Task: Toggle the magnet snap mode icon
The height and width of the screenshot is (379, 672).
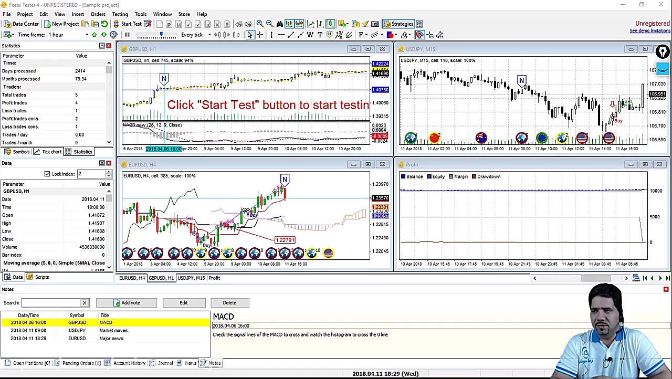Action: [x=419, y=35]
